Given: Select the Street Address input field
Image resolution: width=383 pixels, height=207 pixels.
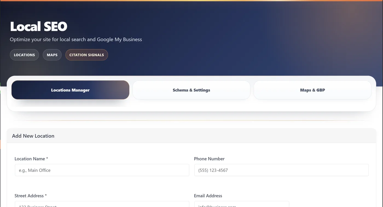Looking at the screenshot, I should click(102, 205).
